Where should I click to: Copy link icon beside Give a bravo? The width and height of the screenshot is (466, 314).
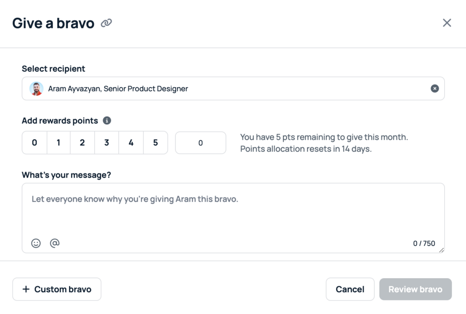pos(106,23)
